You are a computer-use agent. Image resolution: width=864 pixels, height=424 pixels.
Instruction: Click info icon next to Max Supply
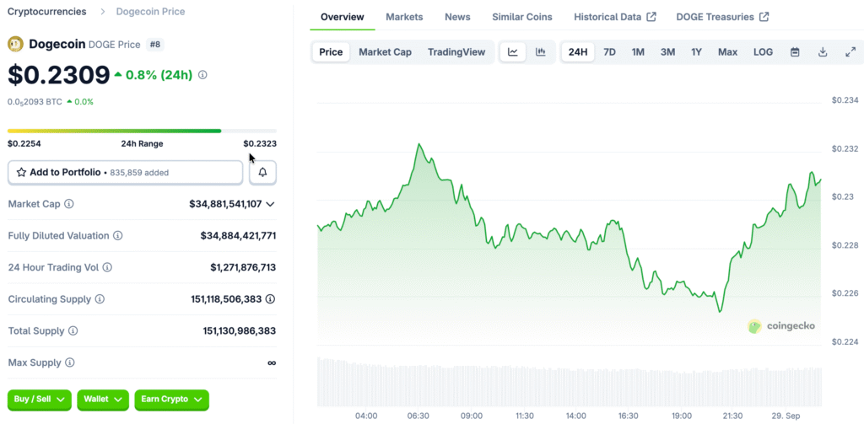click(x=69, y=362)
